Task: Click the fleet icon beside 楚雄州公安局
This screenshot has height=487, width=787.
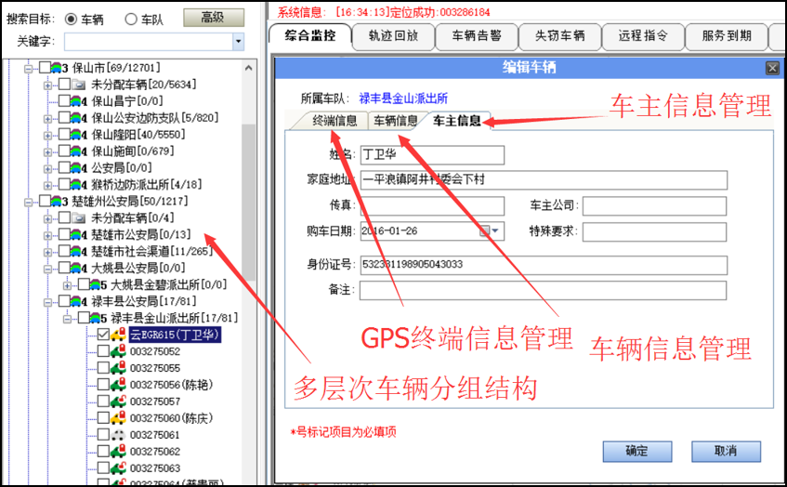Action: [58, 201]
